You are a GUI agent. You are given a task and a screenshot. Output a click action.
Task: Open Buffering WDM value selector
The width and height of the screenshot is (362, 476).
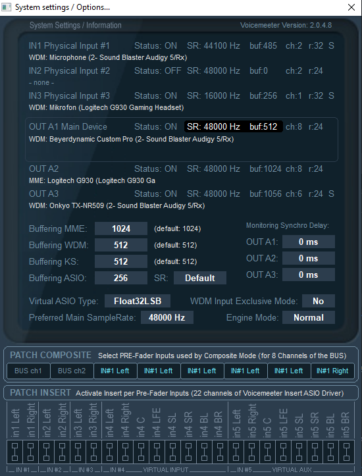120,245
